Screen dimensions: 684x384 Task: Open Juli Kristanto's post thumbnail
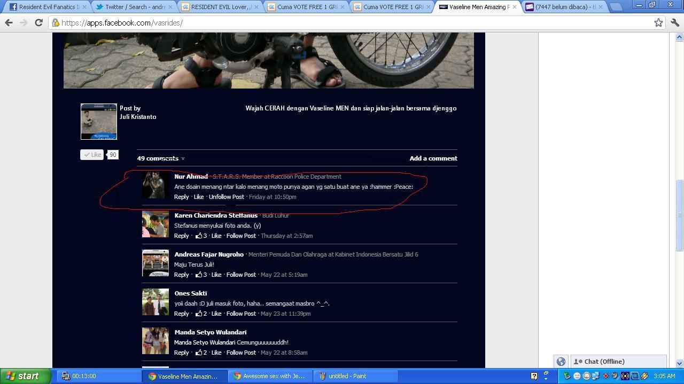pos(99,122)
